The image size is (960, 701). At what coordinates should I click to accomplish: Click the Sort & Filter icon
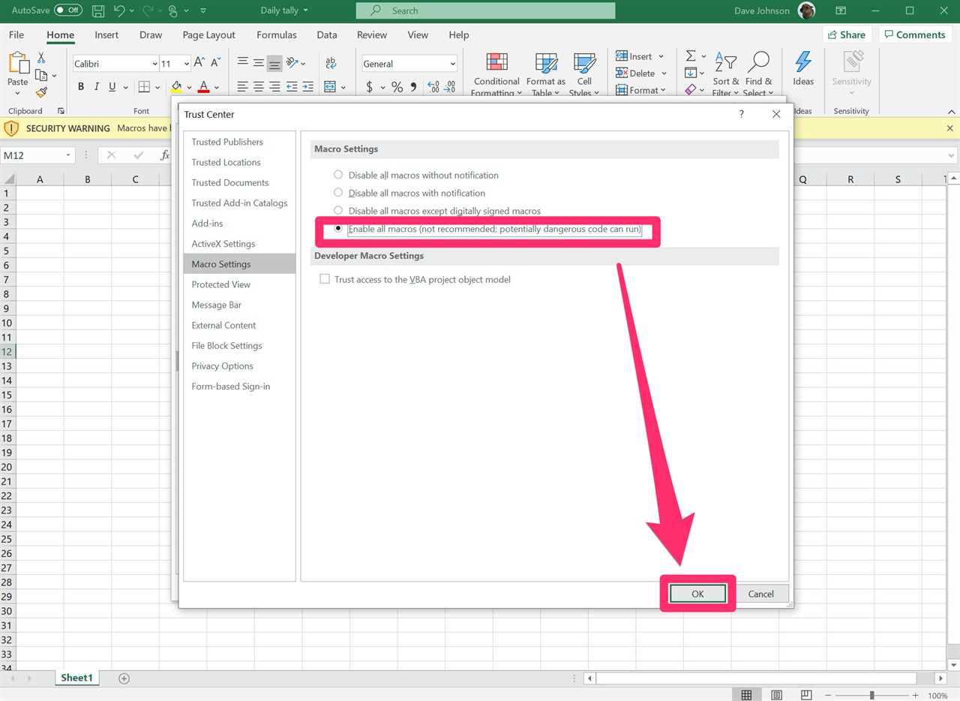click(x=725, y=73)
